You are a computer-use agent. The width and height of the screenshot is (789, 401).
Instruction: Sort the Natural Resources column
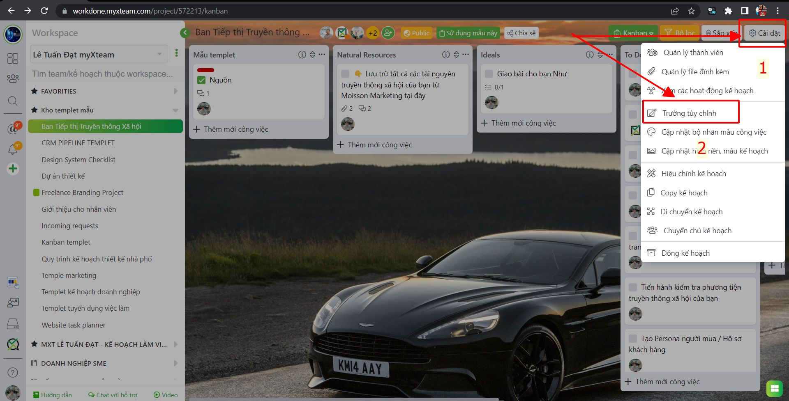(456, 55)
